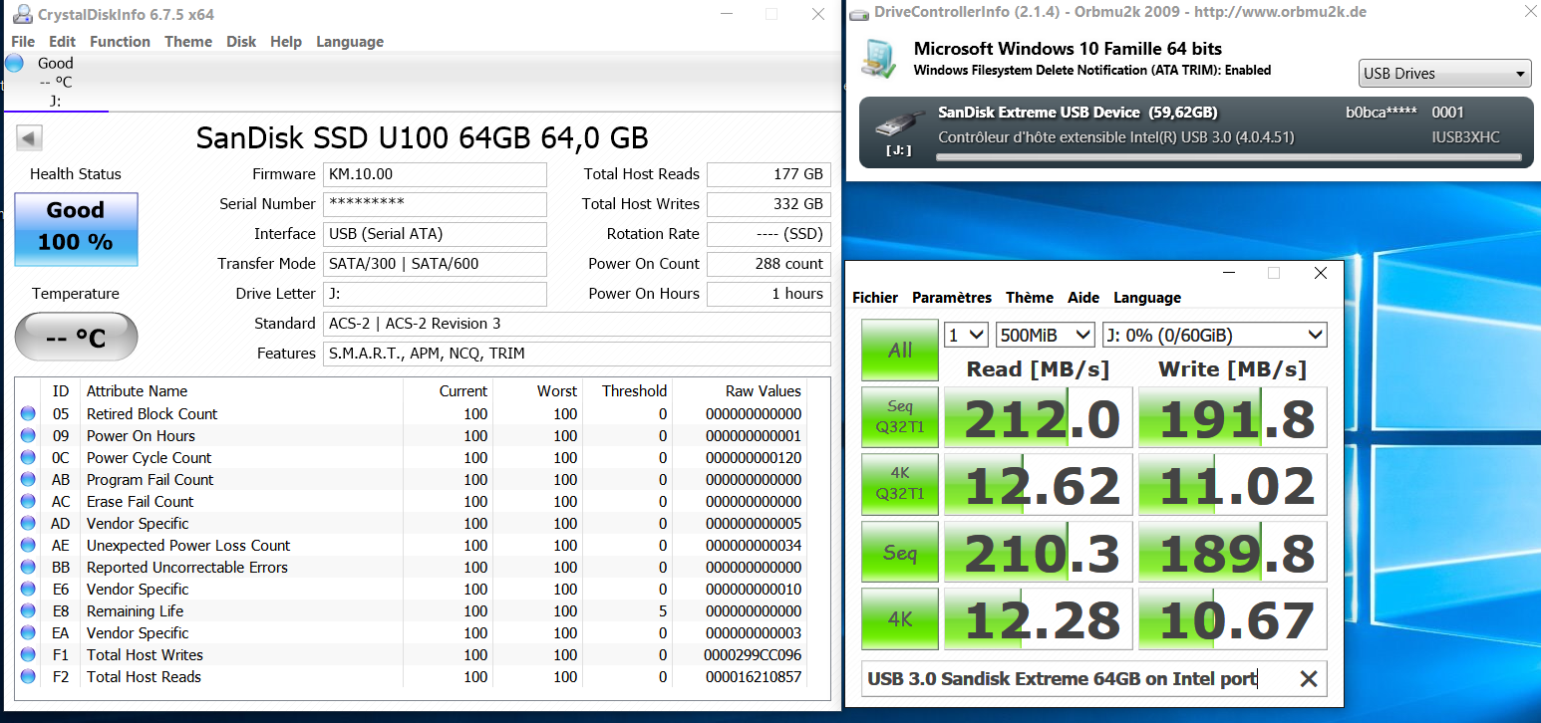Click the Standard field ACS-2 Revision 3

point(576,324)
